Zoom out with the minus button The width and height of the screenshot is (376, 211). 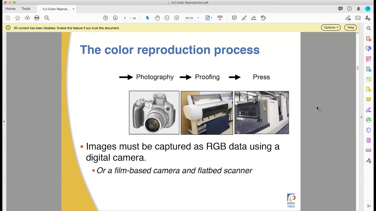pyautogui.click(x=167, y=18)
